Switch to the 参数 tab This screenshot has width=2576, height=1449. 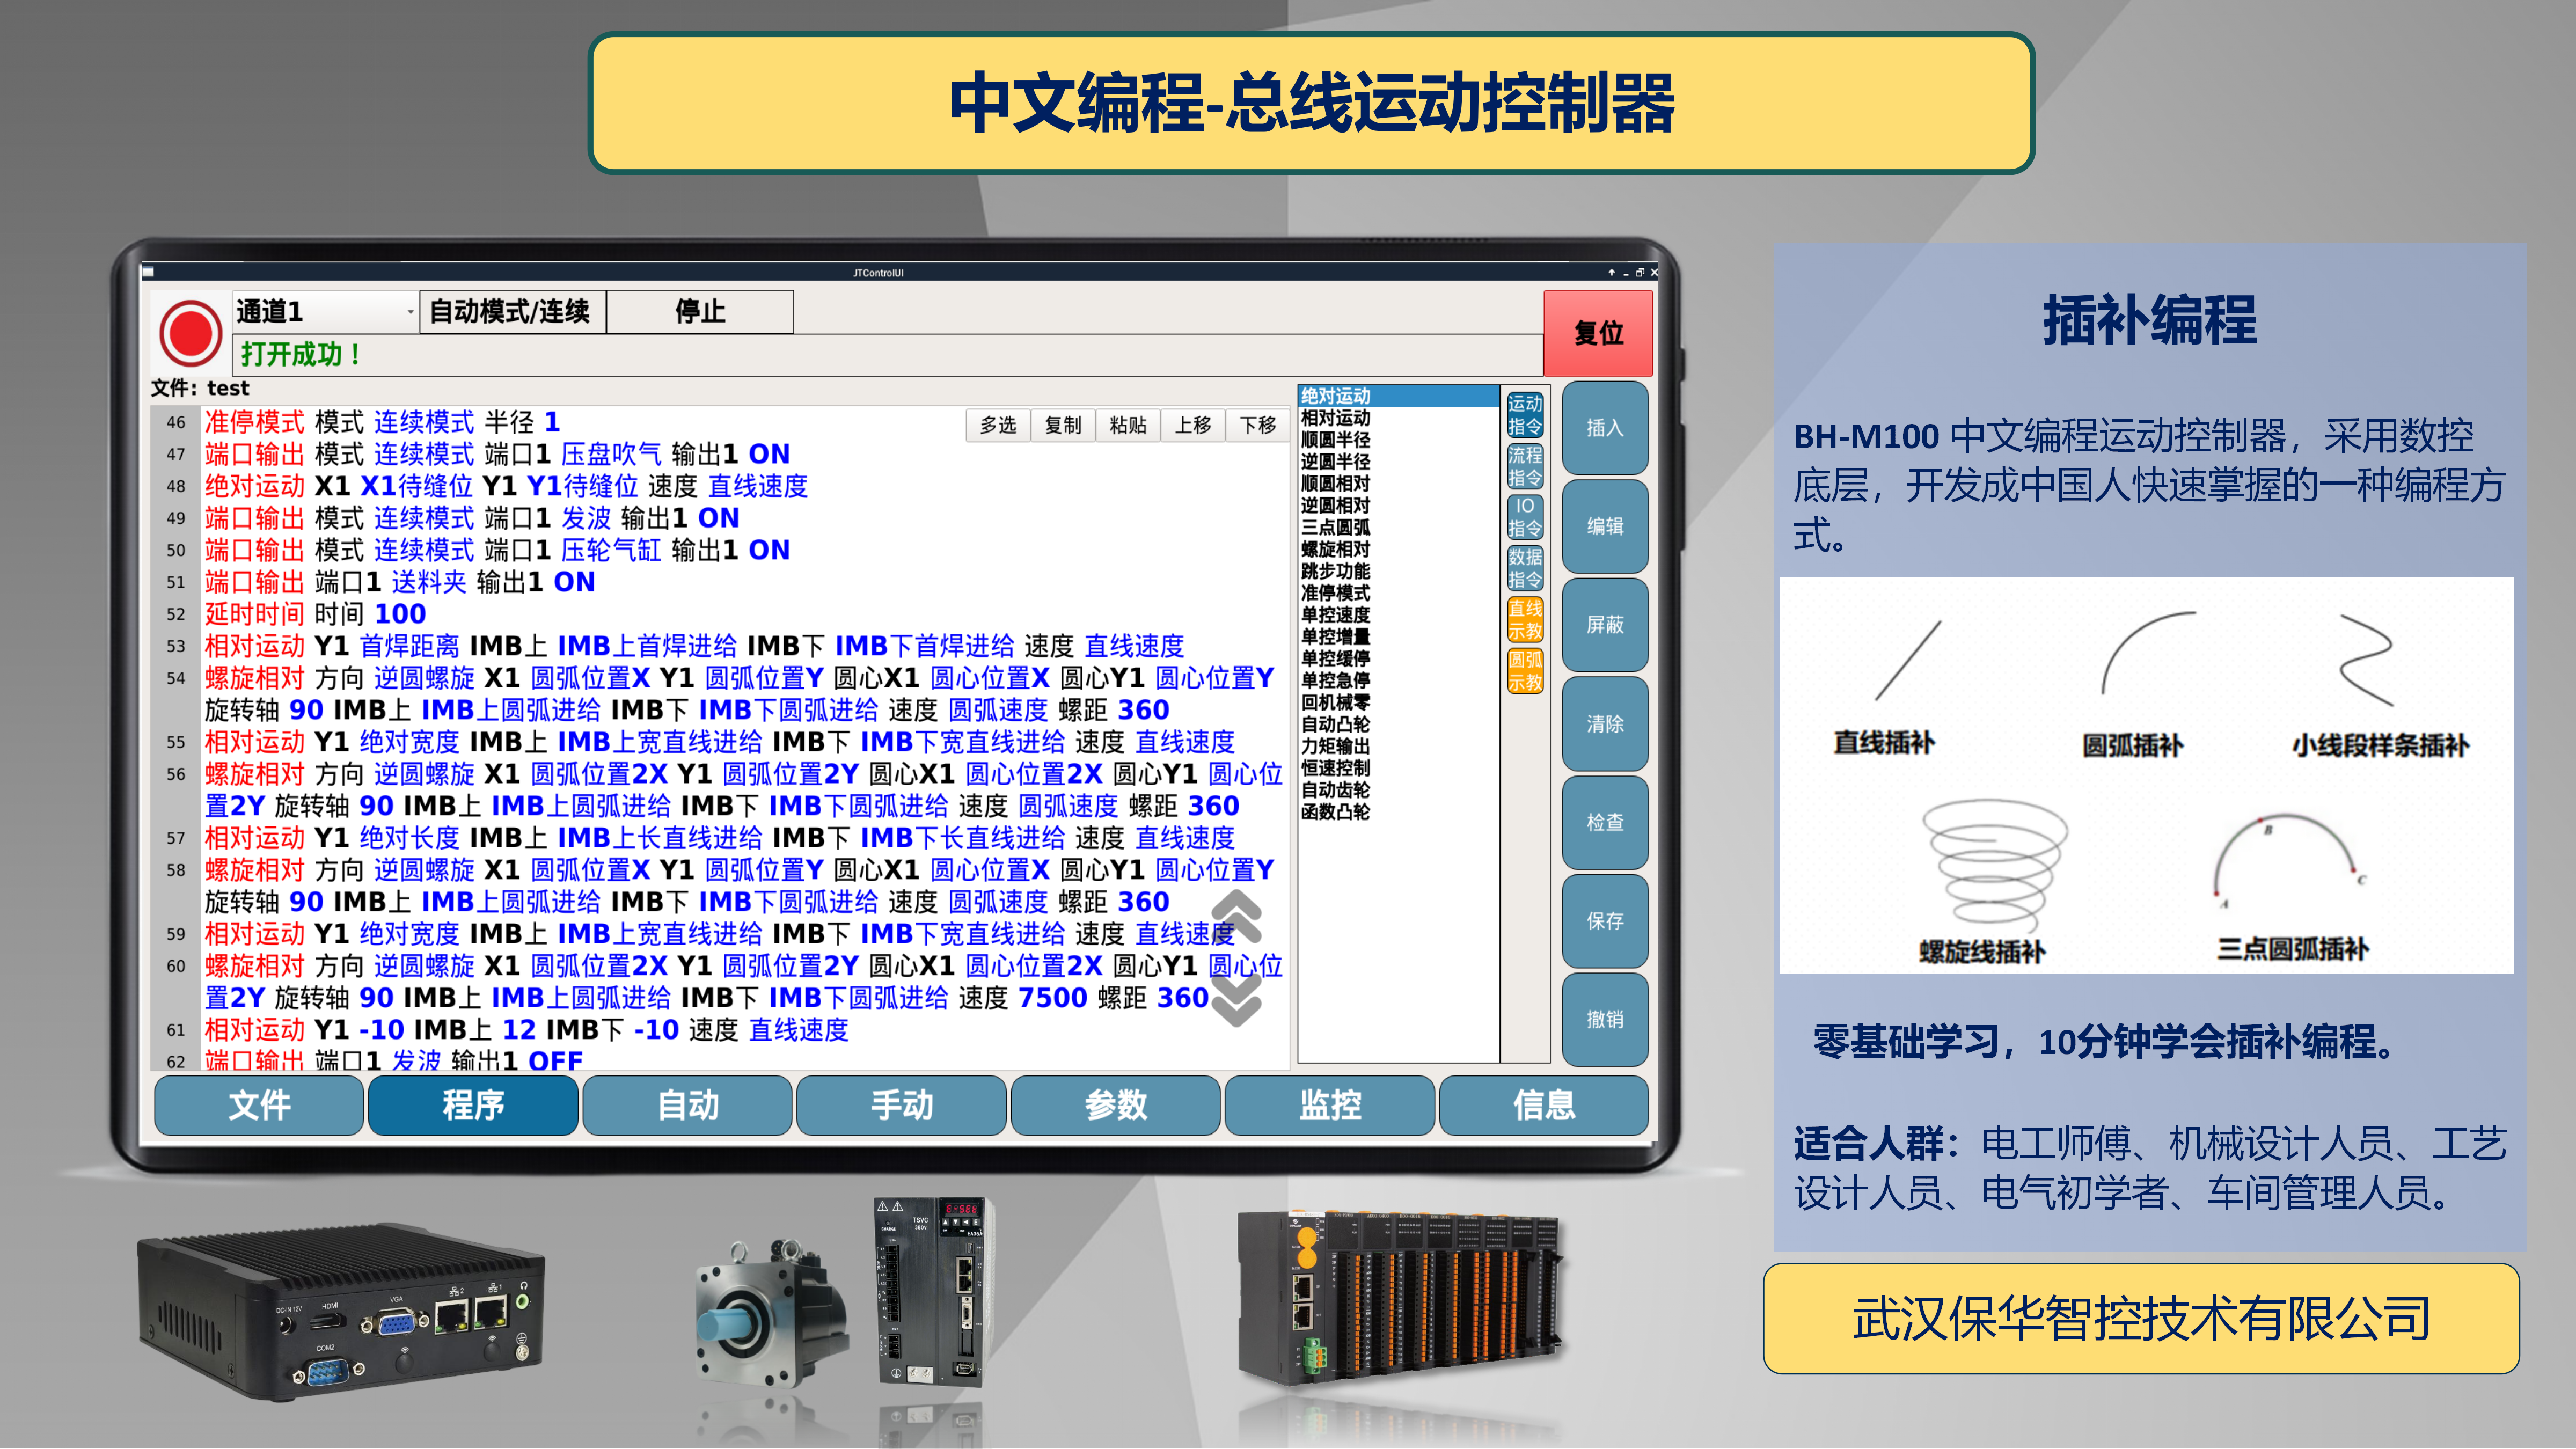pyautogui.click(x=1116, y=1105)
